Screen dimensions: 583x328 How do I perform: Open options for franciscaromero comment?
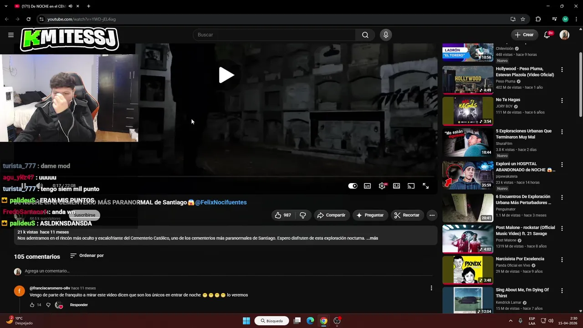431,288
